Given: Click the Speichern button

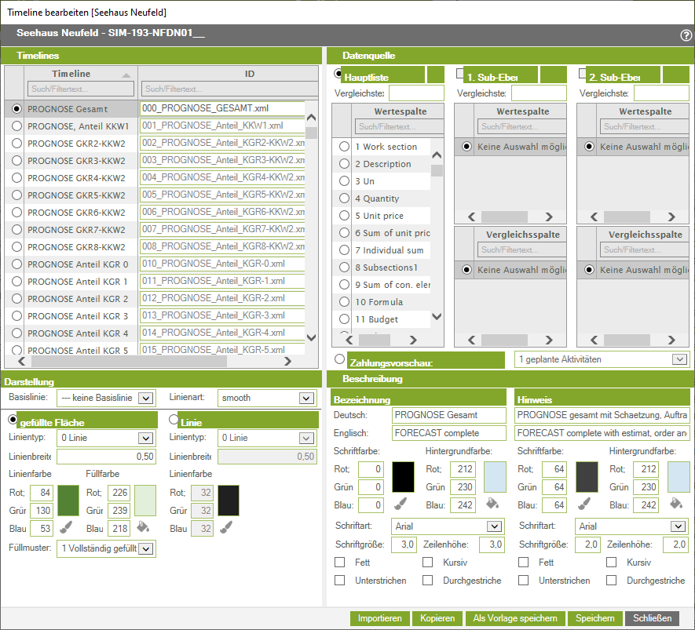Looking at the screenshot, I should (594, 618).
